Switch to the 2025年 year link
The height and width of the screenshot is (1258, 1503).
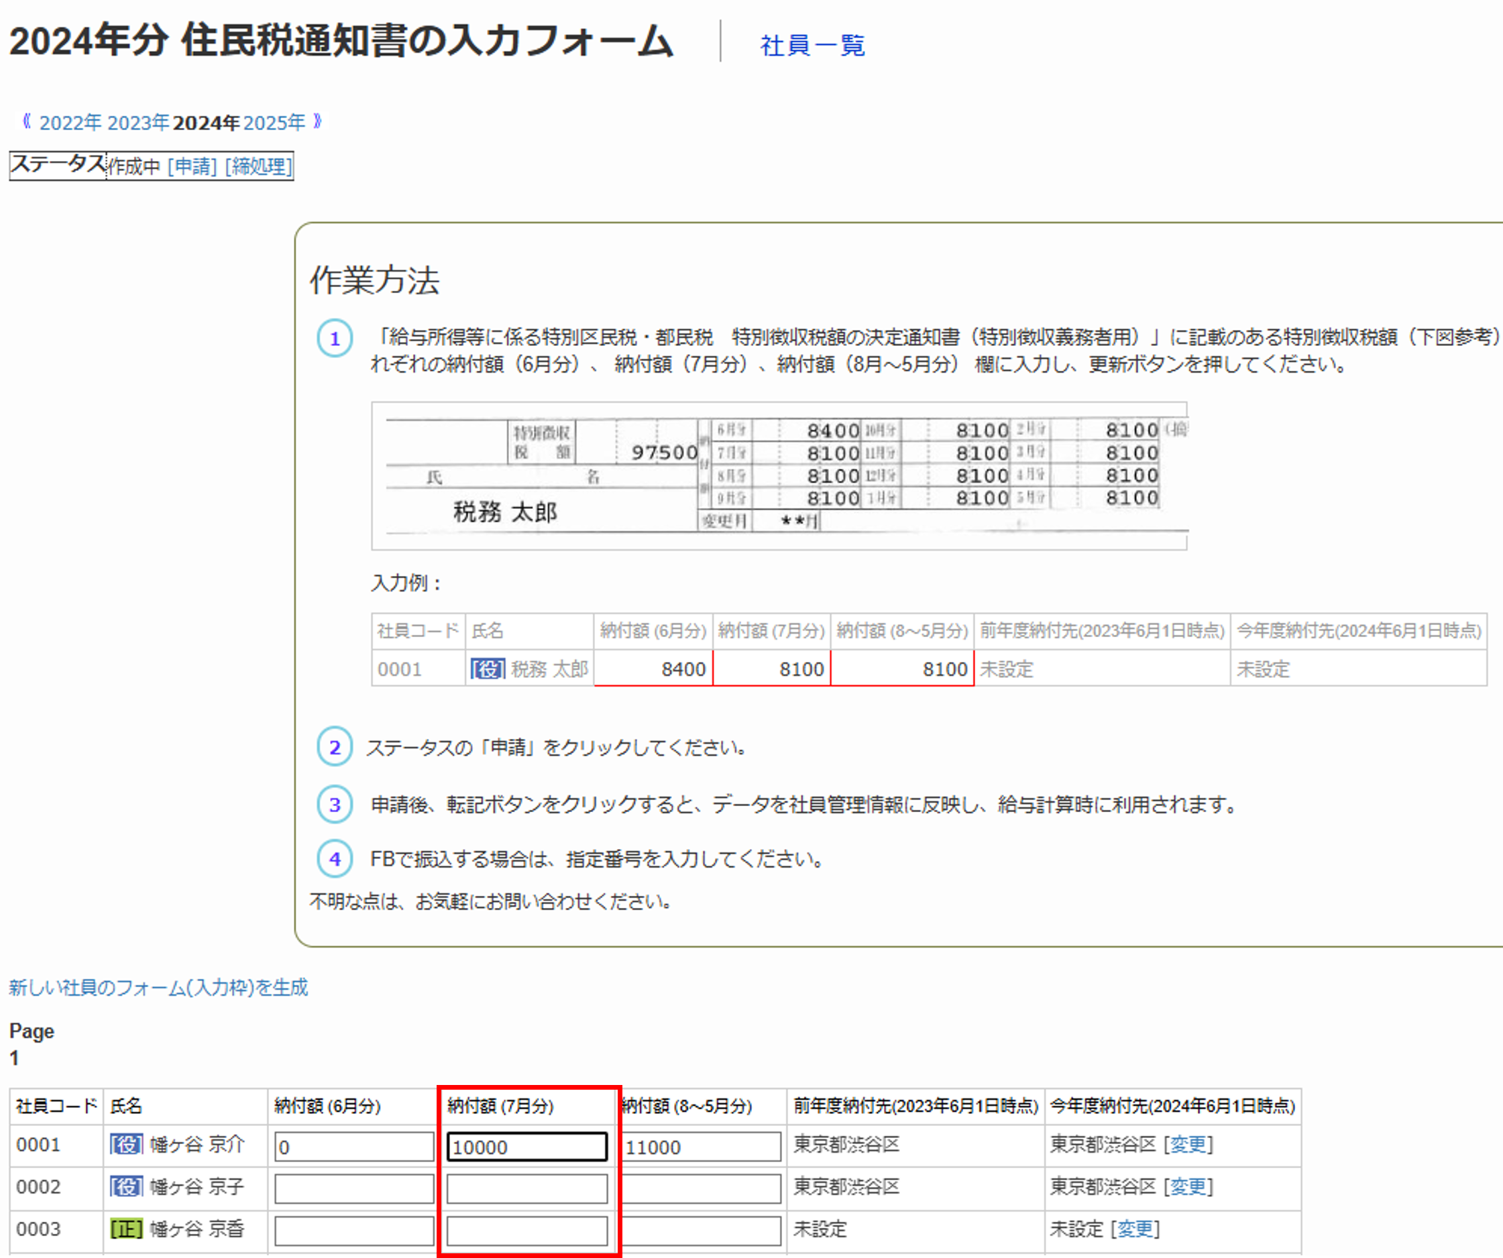click(x=274, y=123)
